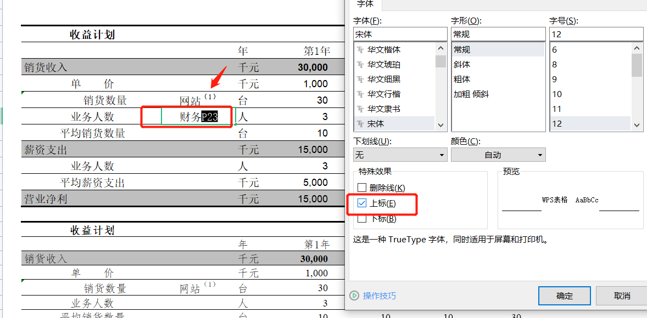Click the upper table 营业净利 row header
Viewport: 647px width, 318px height.
point(46,199)
